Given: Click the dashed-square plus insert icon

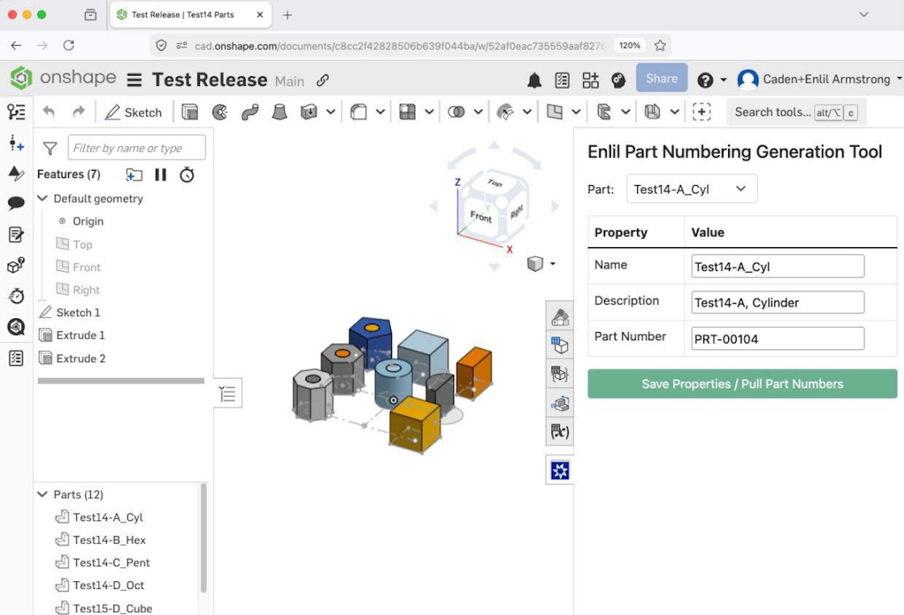Looking at the screenshot, I should [x=701, y=112].
